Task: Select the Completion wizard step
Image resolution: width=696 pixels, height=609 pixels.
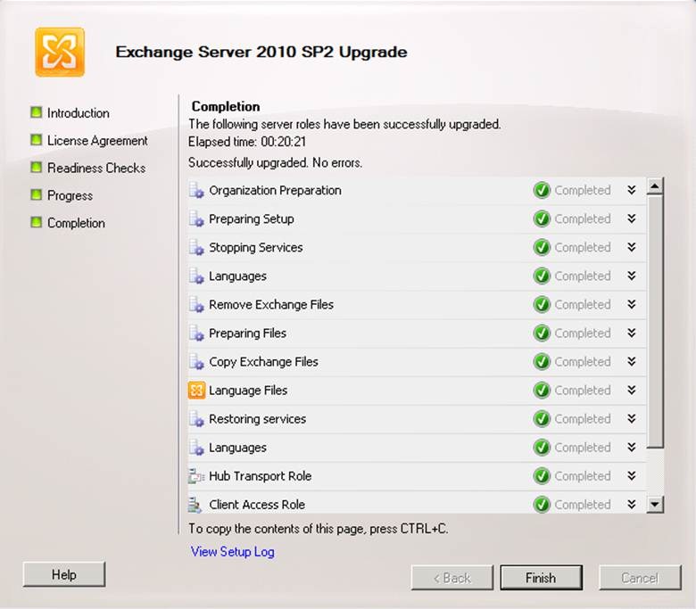Action: [x=76, y=223]
